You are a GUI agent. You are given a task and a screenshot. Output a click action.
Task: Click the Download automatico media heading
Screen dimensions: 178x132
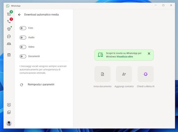[x=41, y=15]
